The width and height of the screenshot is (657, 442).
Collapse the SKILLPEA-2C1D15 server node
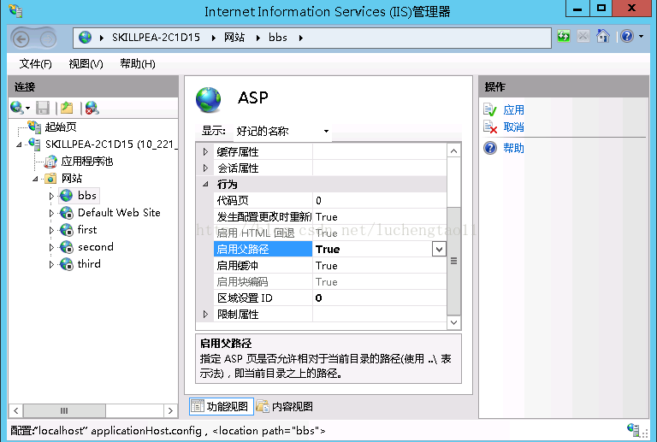[x=19, y=144]
